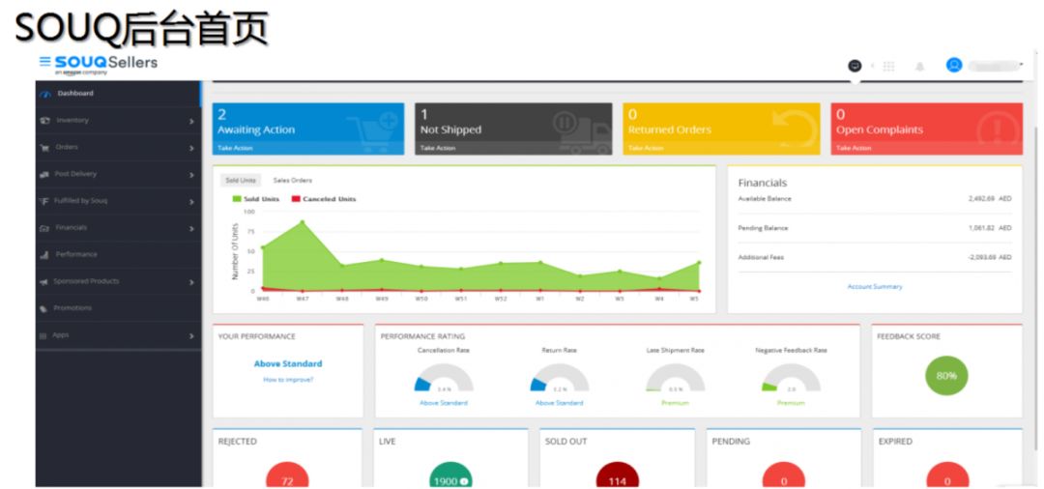Toggle Canceled Units series in chart legend
This screenshot has height=489, width=1044.
click(x=324, y=199)
